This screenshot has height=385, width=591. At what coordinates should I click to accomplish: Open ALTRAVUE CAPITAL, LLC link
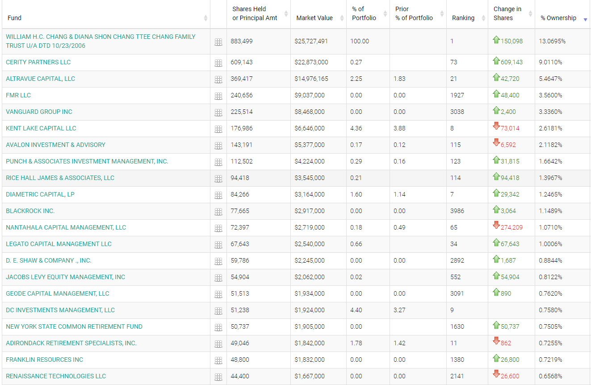click(41, 79)
